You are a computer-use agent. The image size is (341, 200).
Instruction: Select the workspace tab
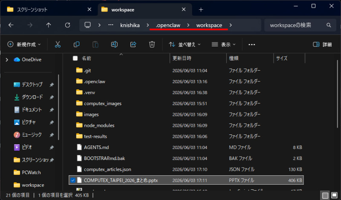(x=144, y=9)
